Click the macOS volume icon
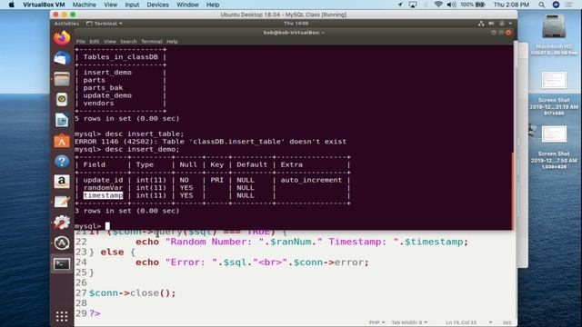 pyautogui.click(x=451, y=5)
